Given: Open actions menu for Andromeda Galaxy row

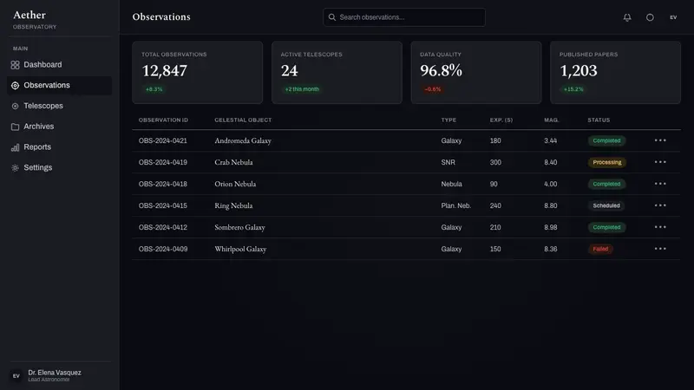Looking at the screenshot, I should coord(660,140).
